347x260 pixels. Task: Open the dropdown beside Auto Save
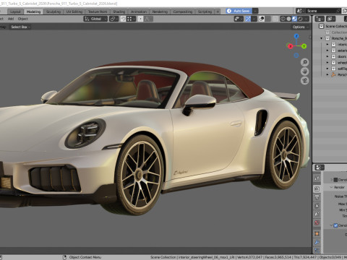[255, 11]
